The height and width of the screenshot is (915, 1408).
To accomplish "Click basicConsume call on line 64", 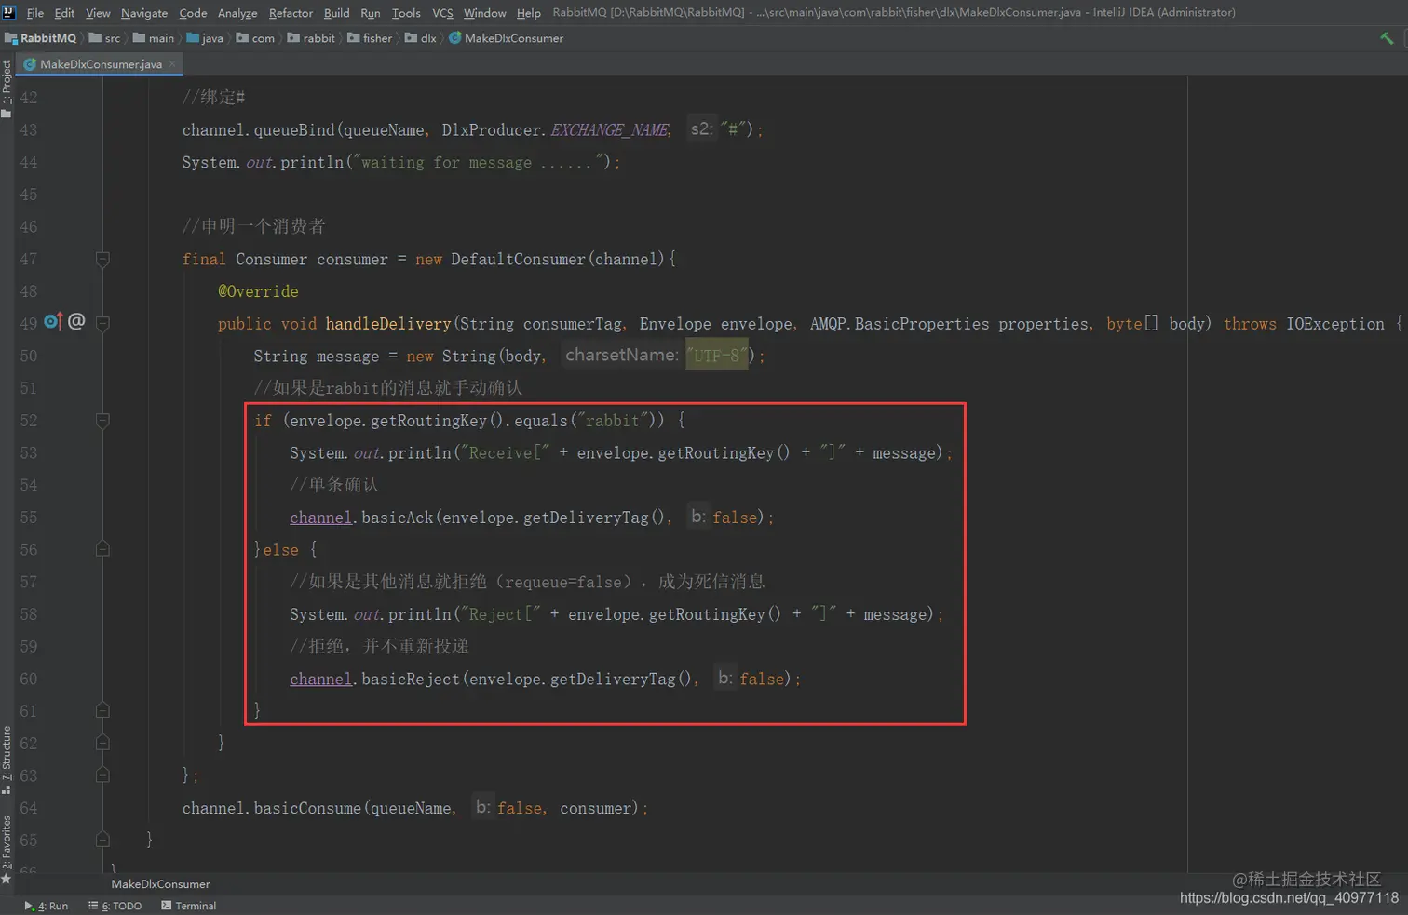I will tap(307, 809).
